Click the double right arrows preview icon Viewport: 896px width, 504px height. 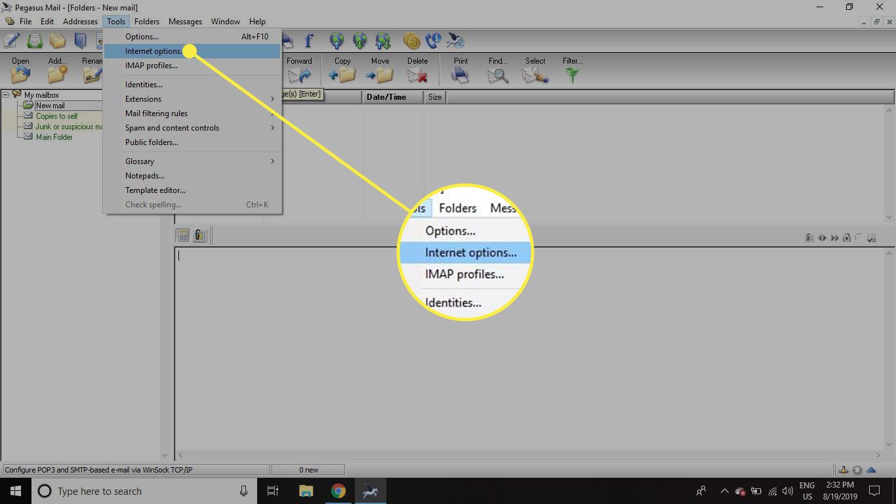(834, 238)
